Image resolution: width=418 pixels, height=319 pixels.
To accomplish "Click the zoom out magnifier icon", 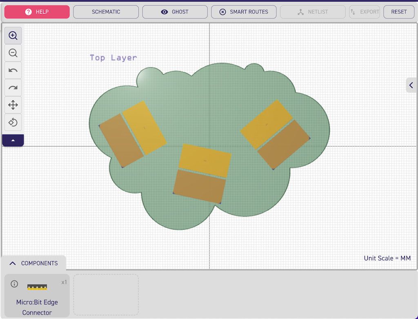I will click(13, 53).
